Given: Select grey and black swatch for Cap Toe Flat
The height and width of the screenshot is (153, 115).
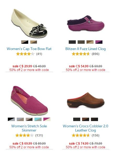Looking at the screenshot, I should [25, 42].
